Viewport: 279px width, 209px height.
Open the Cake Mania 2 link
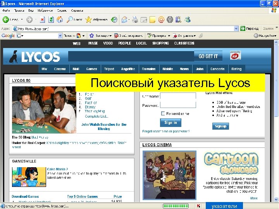point(57,169)
